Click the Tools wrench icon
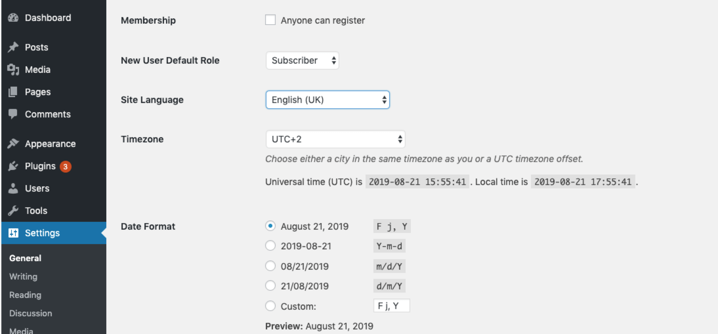Screen dimensions: 718x334 (13, 211)
